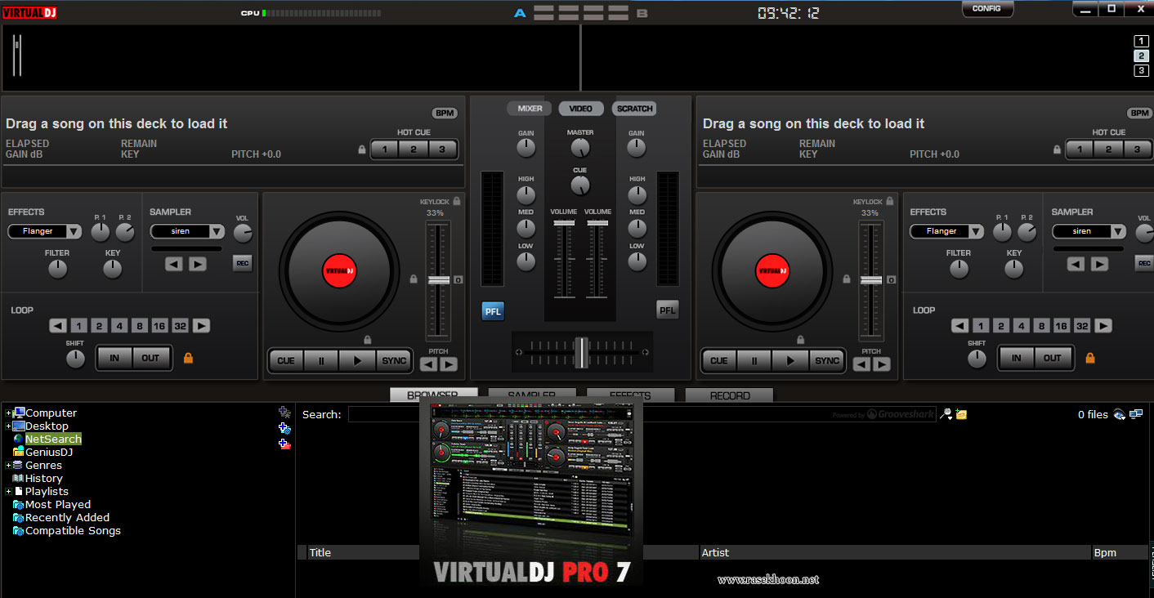The image size is (1154, 598).
Task: Play the left deck
Action: tap(357, 360)
